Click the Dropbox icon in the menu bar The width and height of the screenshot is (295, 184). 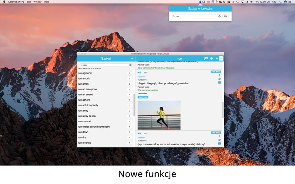click(x=224, y=2)
